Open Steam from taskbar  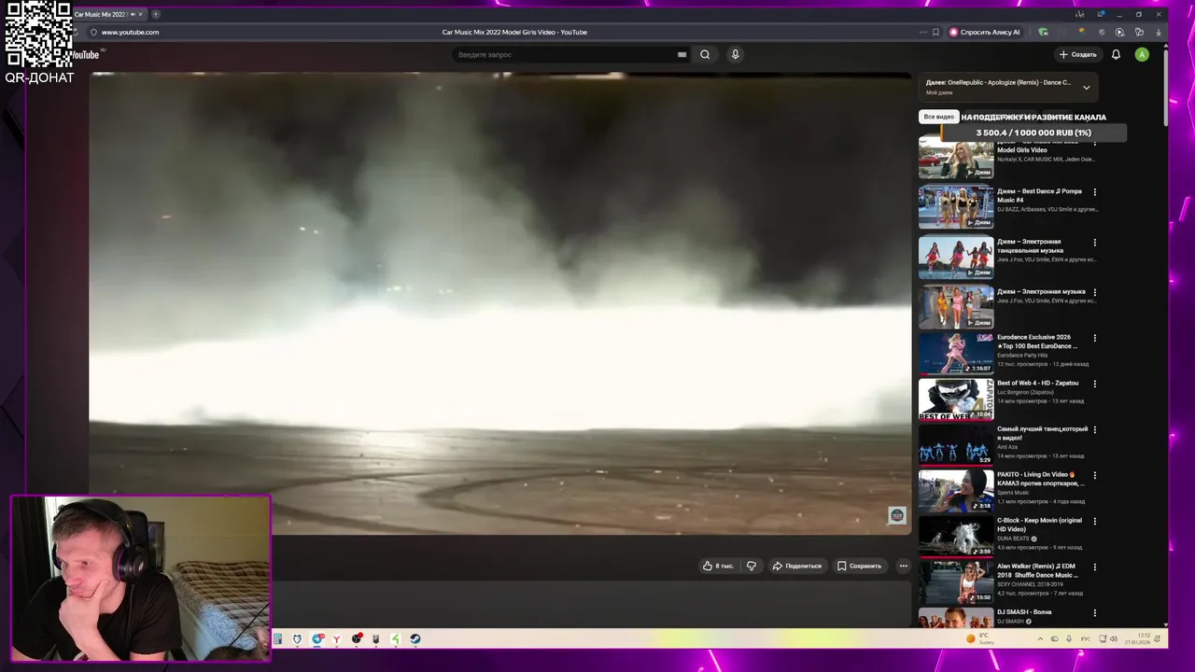click(415, 639)
